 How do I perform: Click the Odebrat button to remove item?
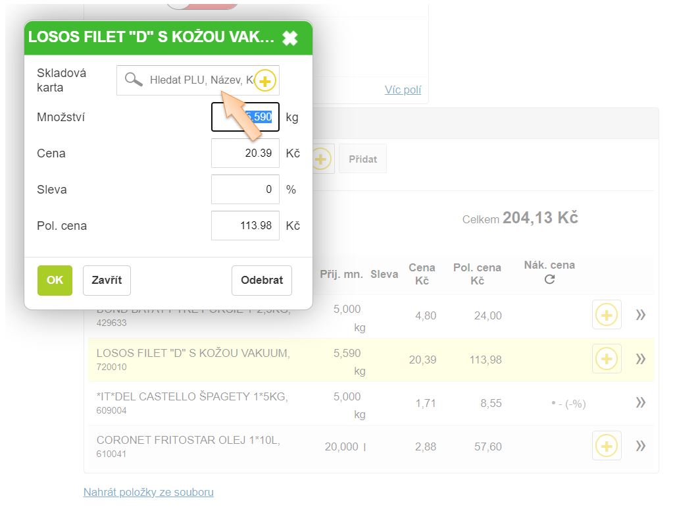(261, 281)
